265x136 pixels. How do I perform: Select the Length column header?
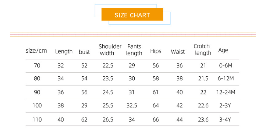pyautogui.click(x=64, y=51)
